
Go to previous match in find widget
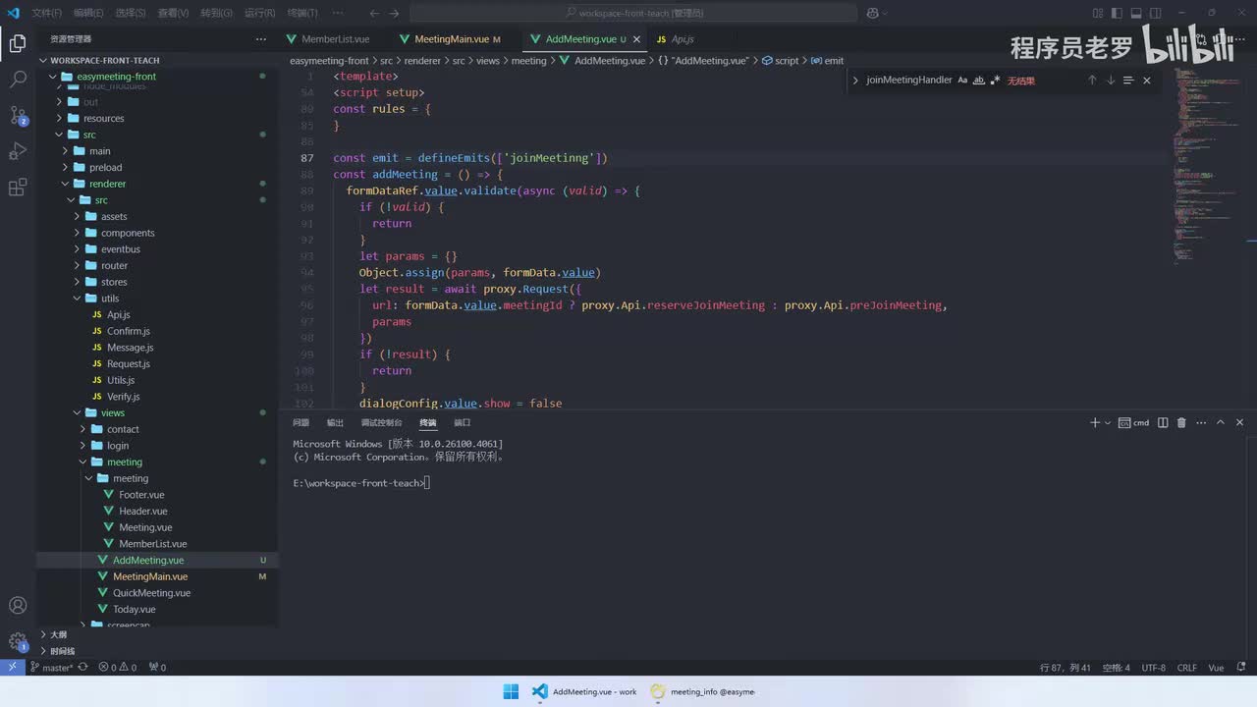(x=1092, y=81)
